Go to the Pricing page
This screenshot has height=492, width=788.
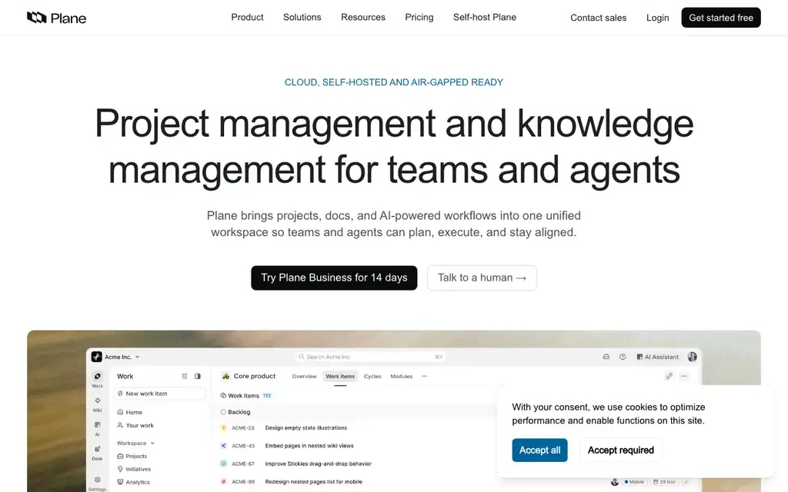pyautogui.click(x=419, y=17)
